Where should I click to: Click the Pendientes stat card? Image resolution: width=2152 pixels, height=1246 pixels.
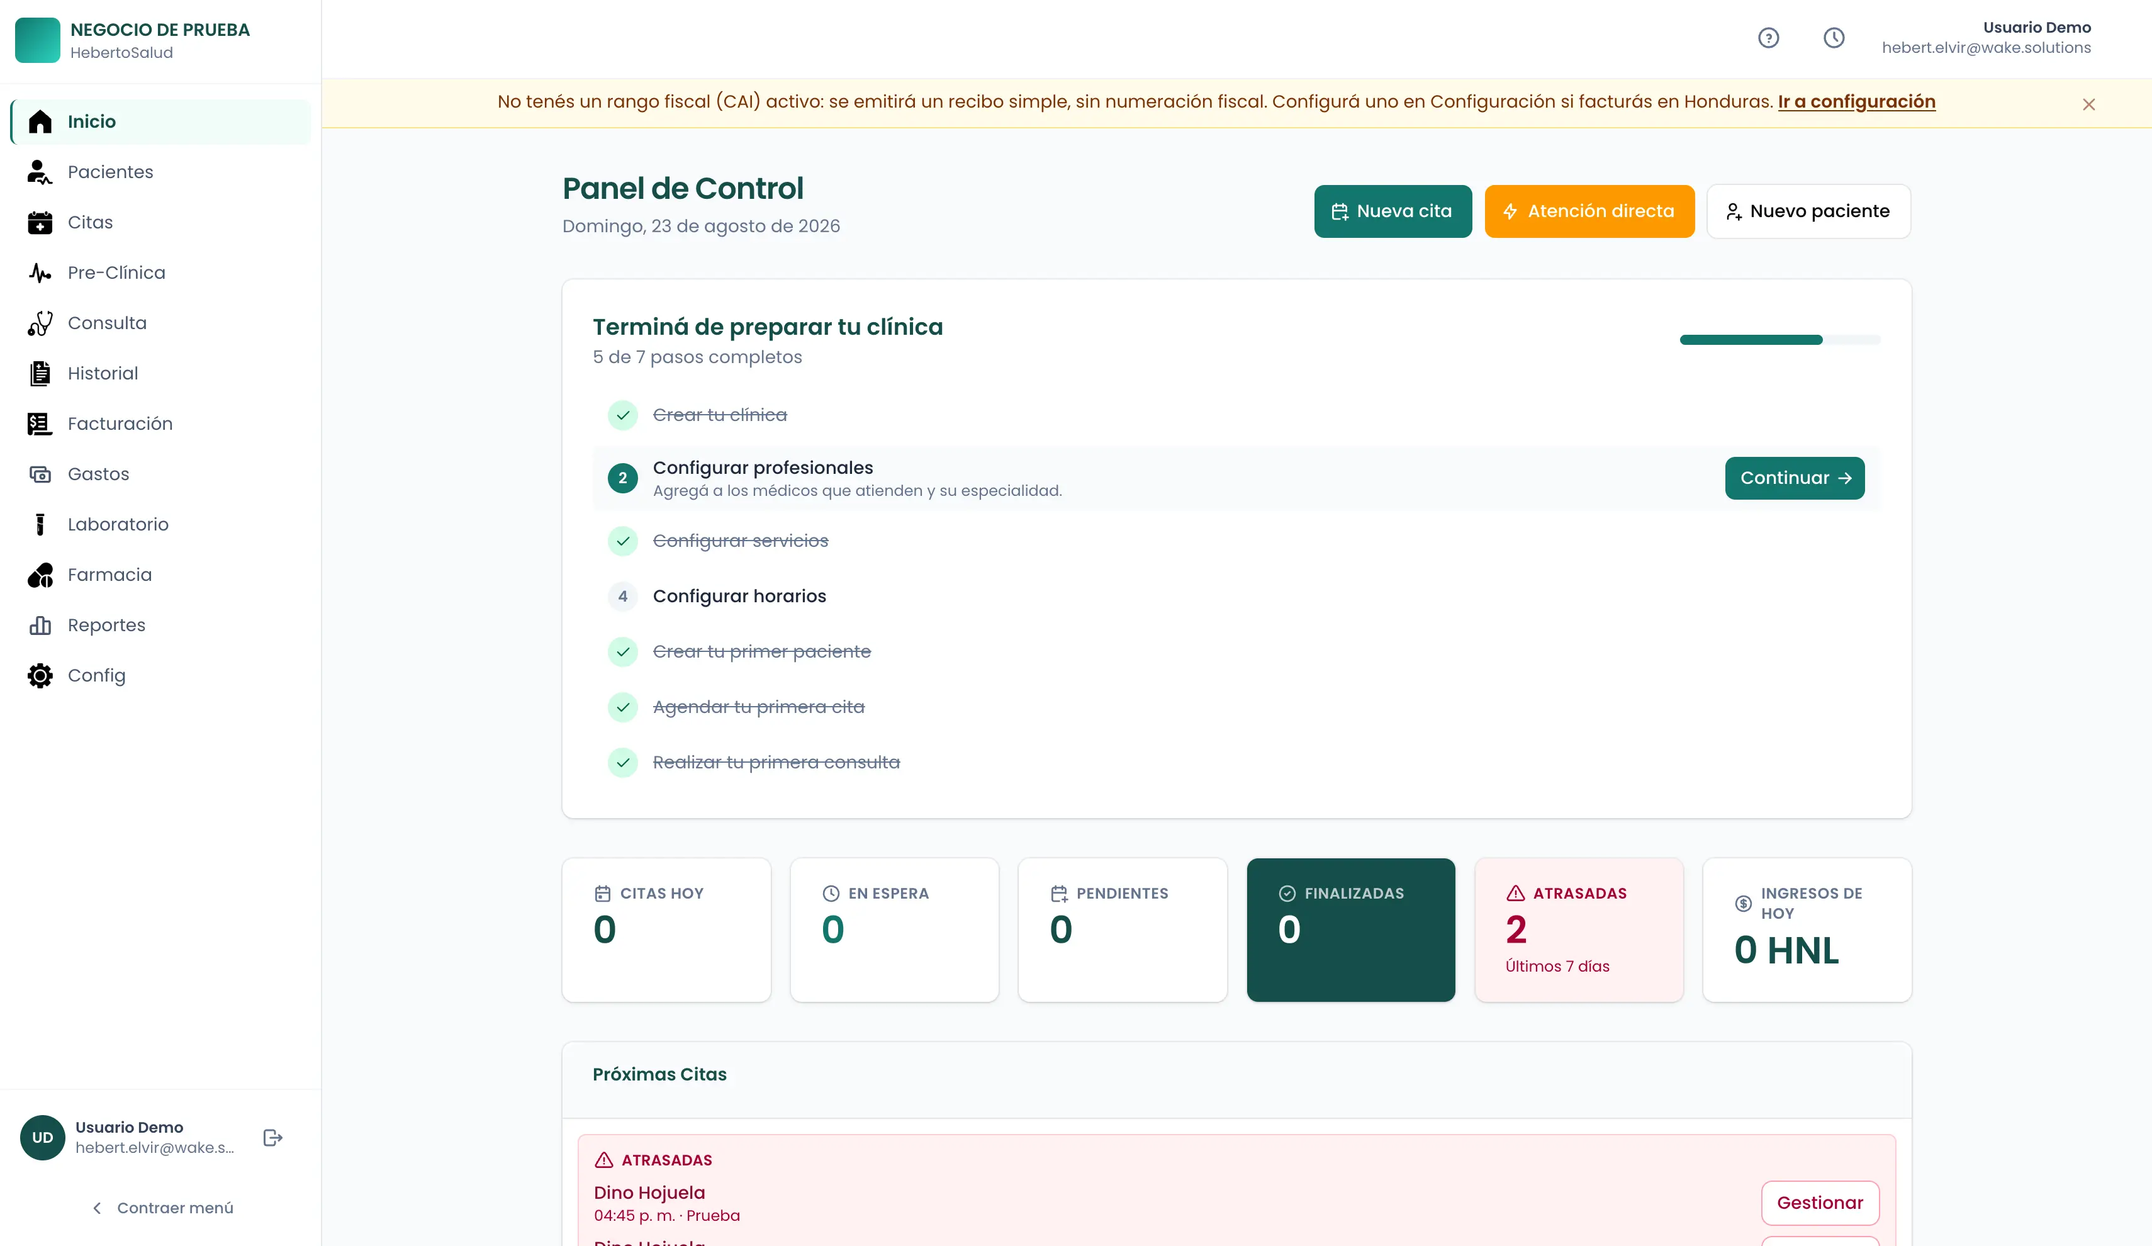pyautogui.click(x=1122, y=930)
